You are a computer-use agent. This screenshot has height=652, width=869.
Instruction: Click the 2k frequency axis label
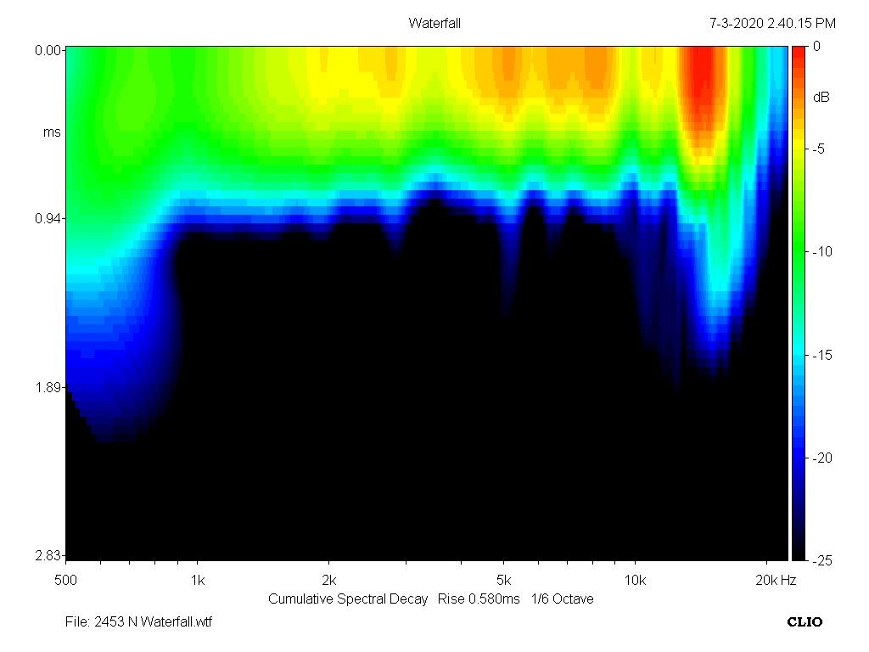(x=329, y=581)
